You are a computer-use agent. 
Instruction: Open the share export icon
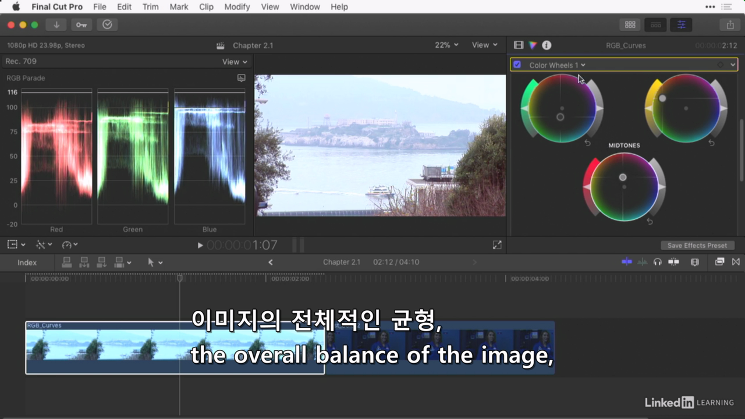(x=730, y=24)
